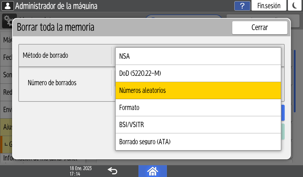Click the Número de borrados setting label
Screen dimensions: 303x177
click(x=52, y=83)
